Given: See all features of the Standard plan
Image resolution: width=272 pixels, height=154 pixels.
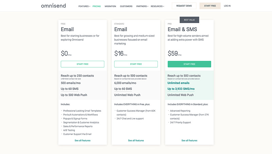Looking at the screenshot, I should pos(136,140).
